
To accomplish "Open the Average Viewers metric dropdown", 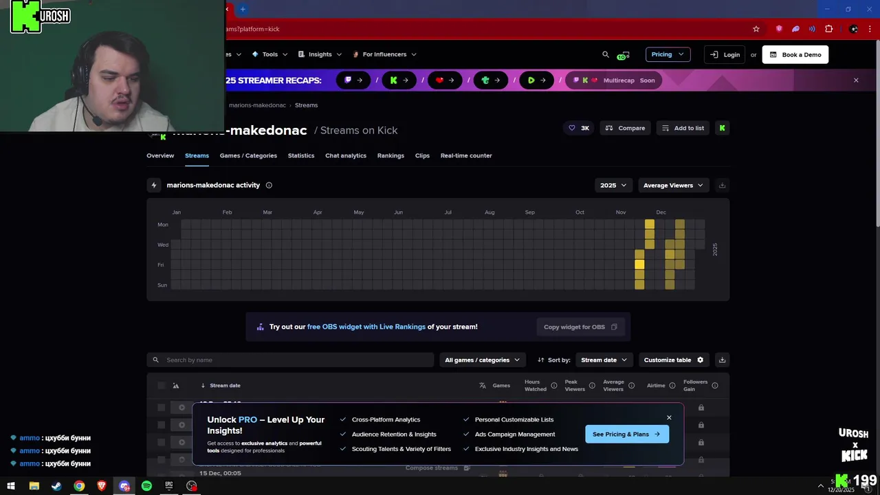I will pyautogui.click(x=673, y=185).
